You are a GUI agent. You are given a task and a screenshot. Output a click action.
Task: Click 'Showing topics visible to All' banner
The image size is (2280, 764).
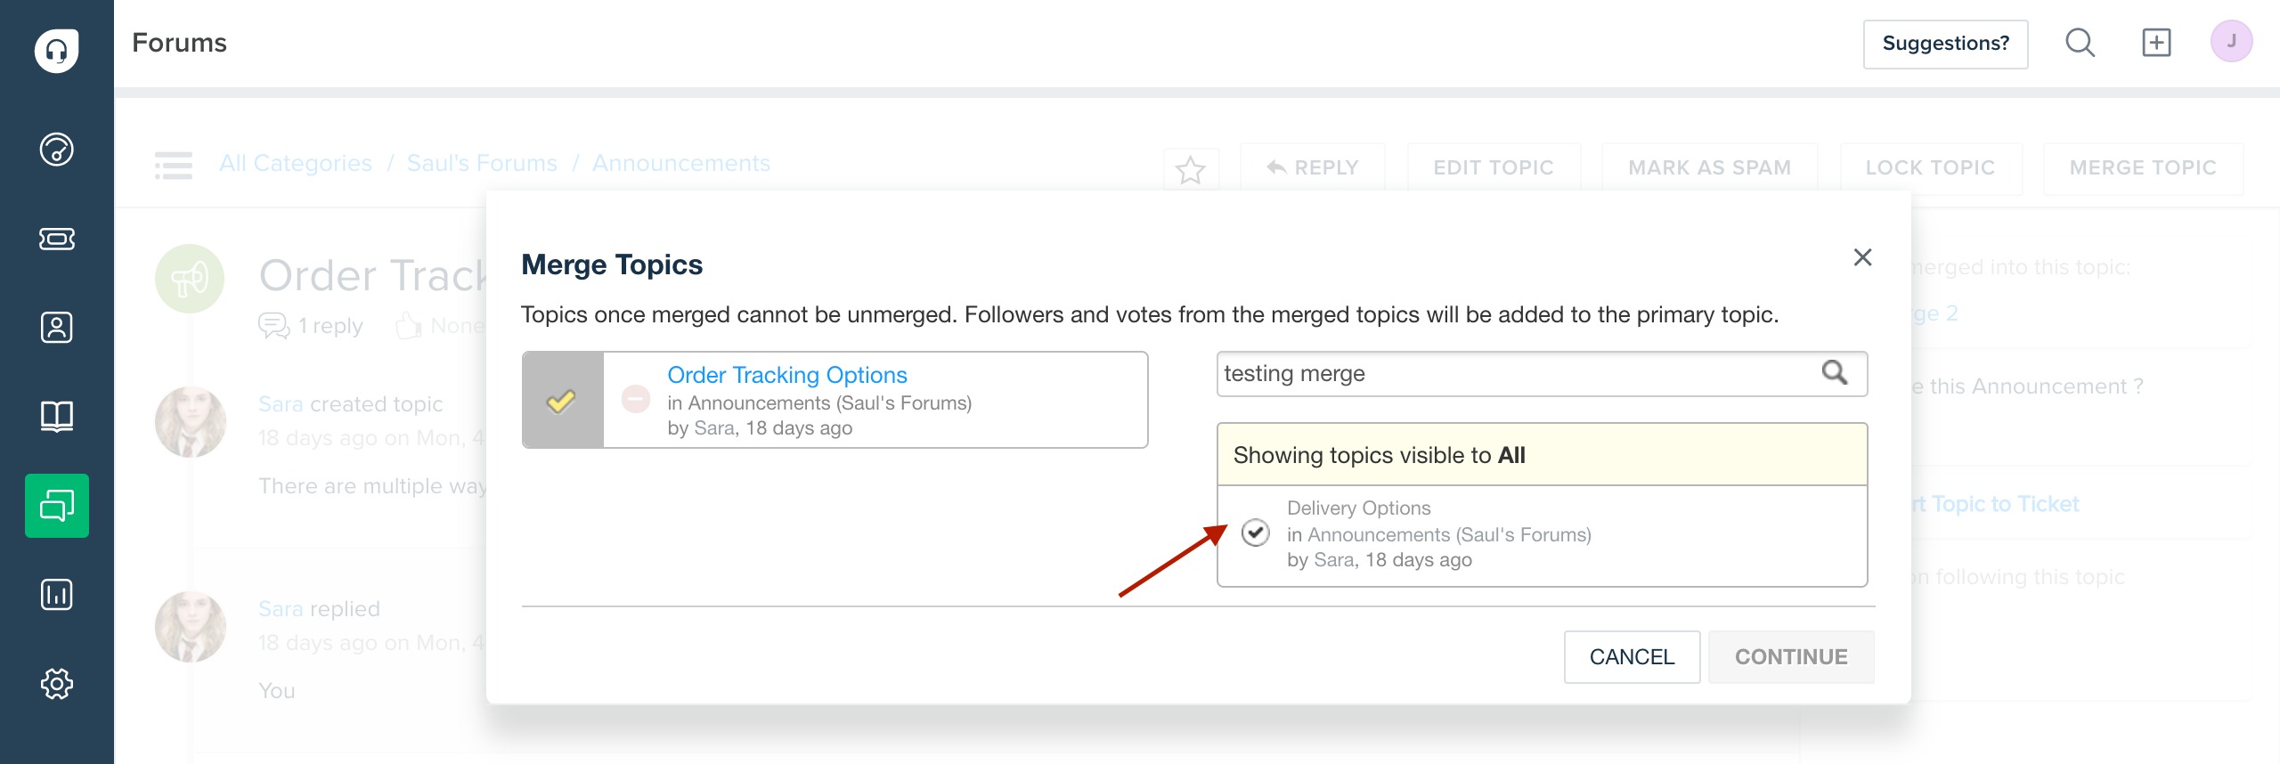pos(1542,455)
